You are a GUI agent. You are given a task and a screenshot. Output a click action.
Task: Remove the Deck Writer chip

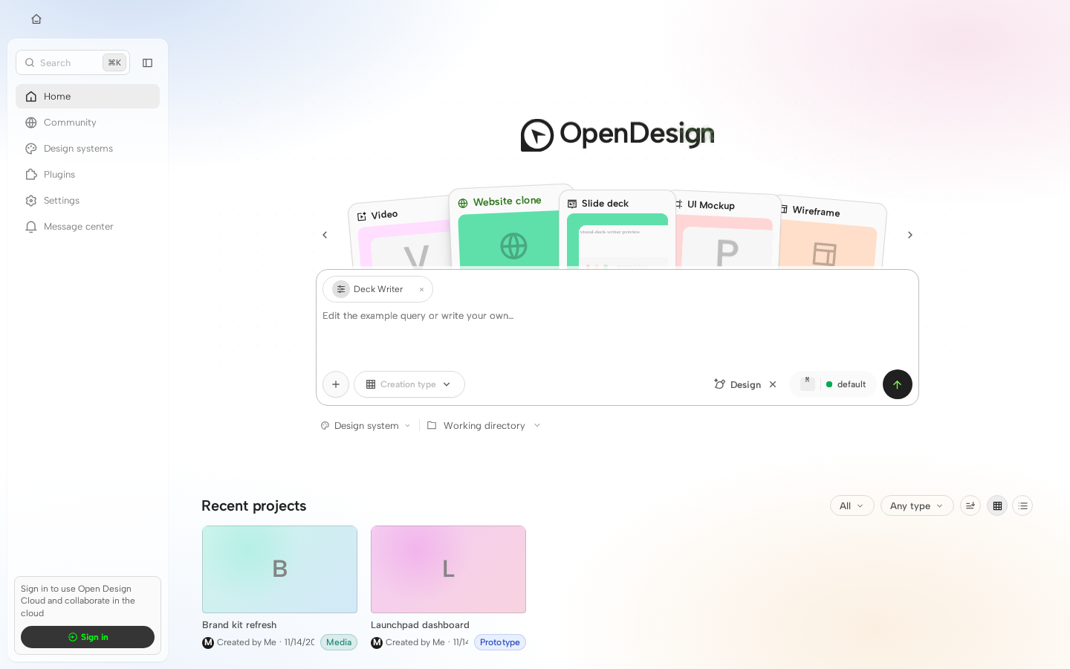click(421, 290)
